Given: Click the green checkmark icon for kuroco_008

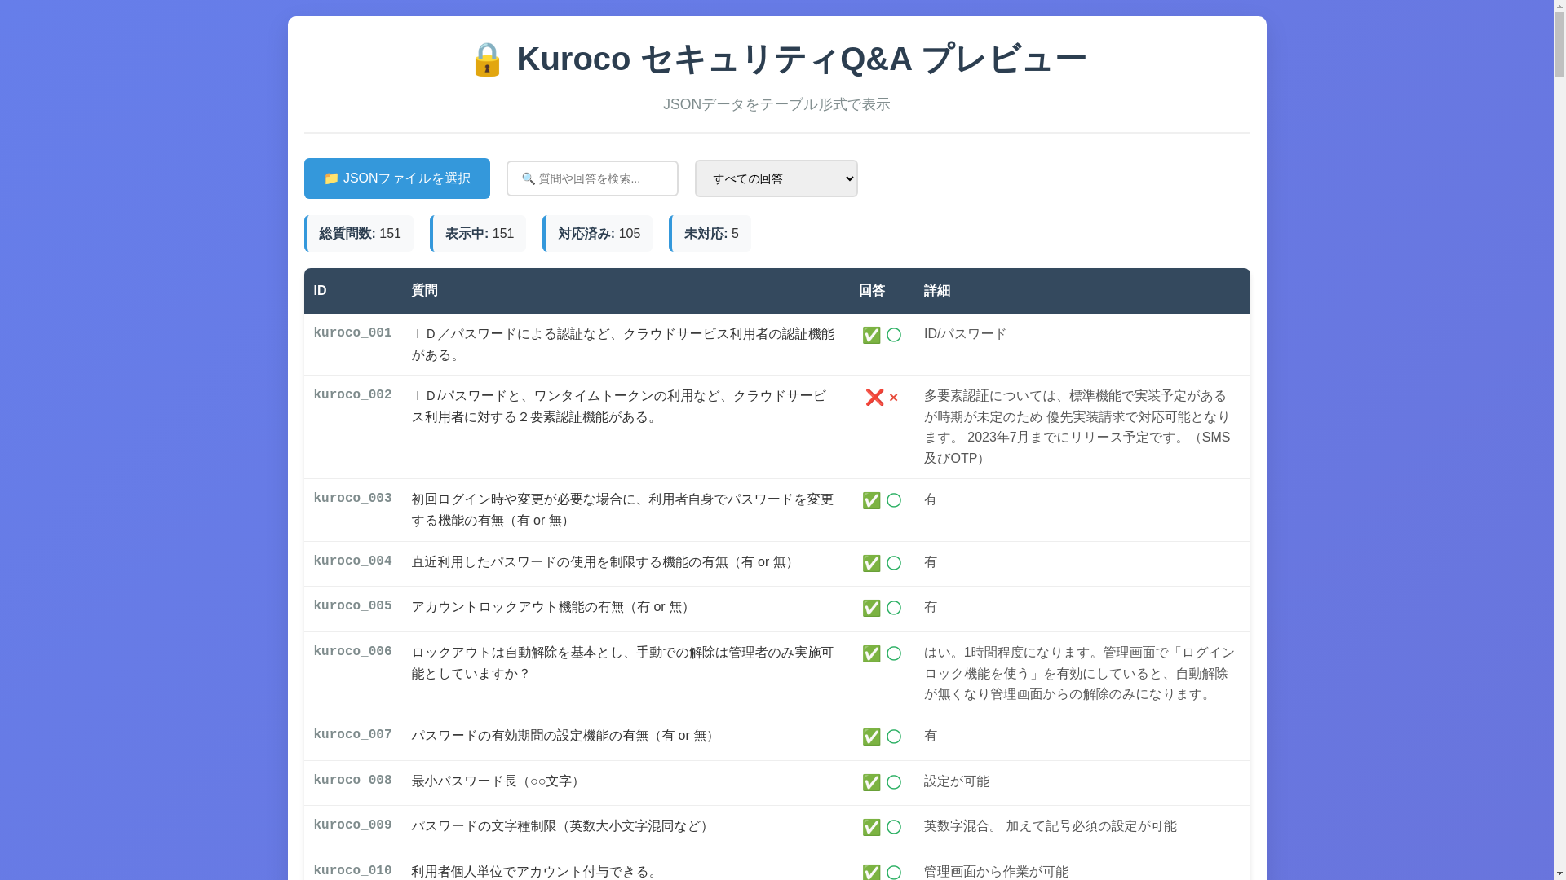Looking at the screenshot, I should point(871,782).
